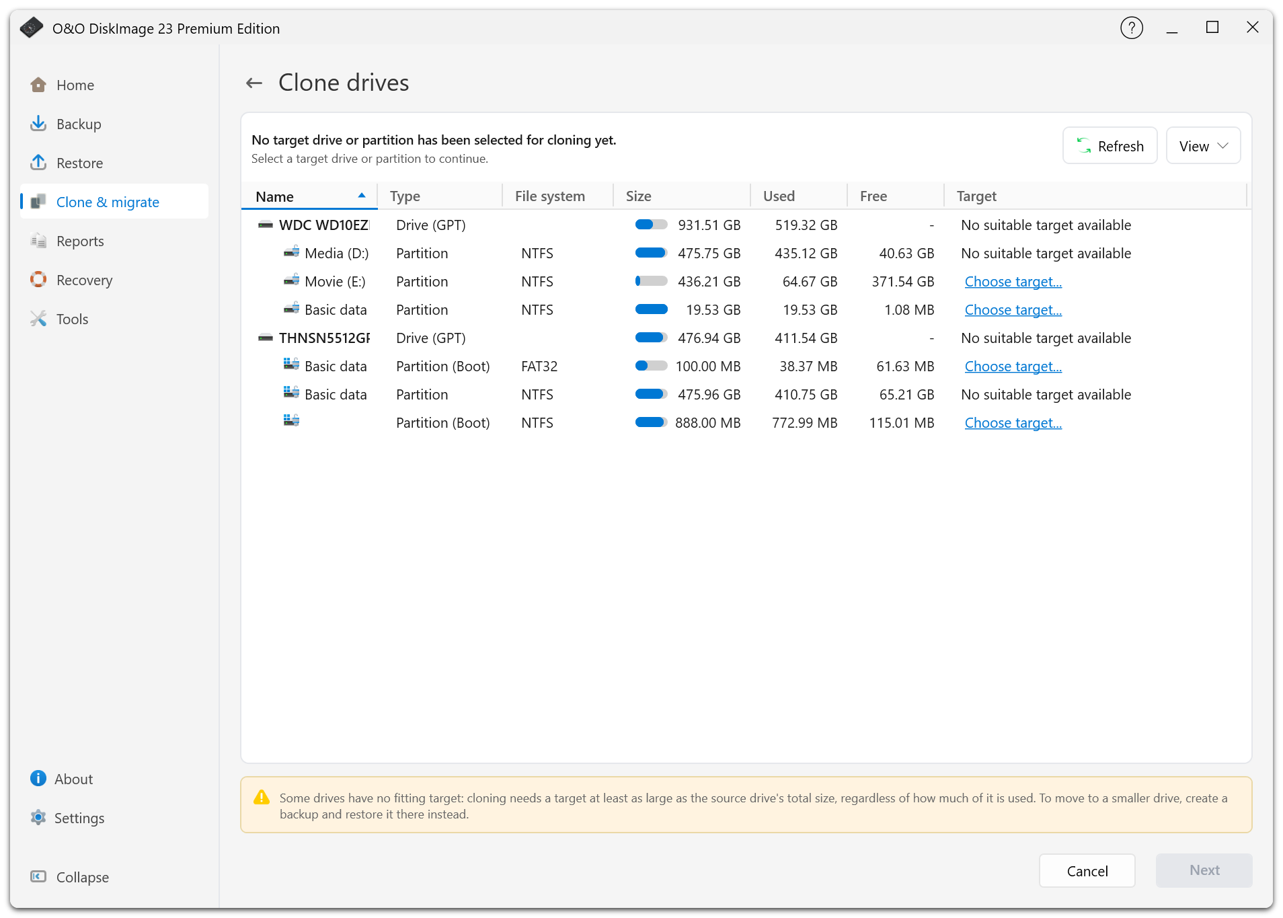Click the Media (D:) partition icon

click(x=291, y=253)
